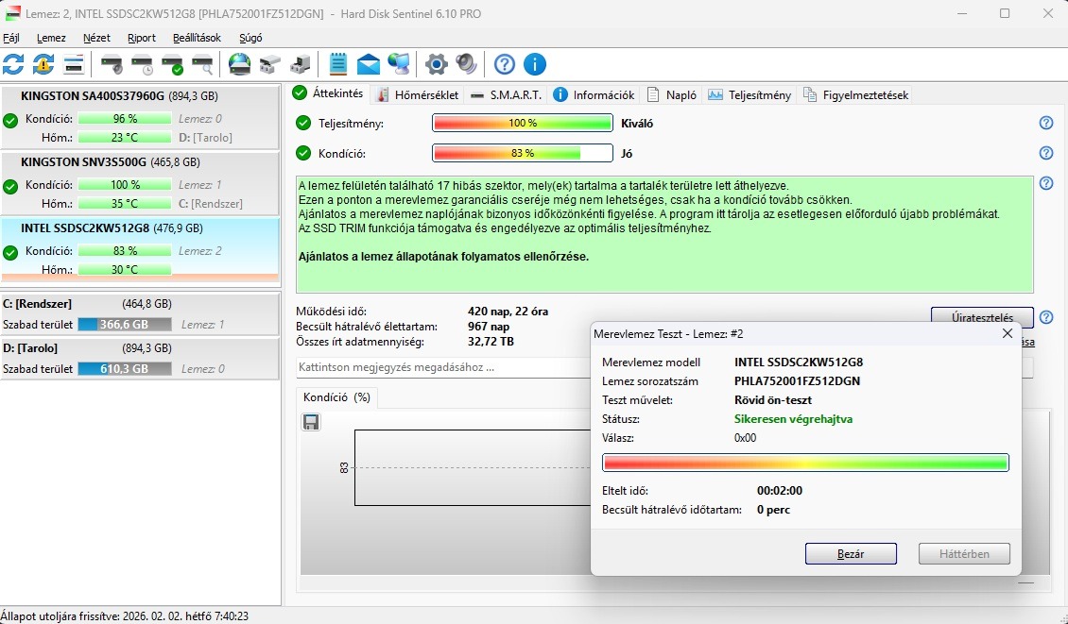Click the Úiratesztelés button
Viewport: 1068px width, 624px height.
(982, 317)
